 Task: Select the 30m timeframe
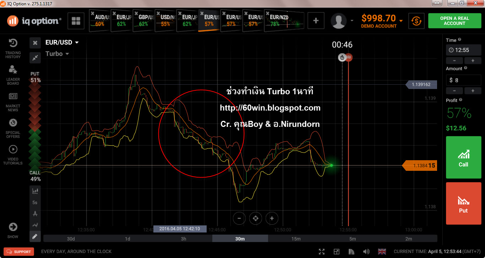[240, 239]
